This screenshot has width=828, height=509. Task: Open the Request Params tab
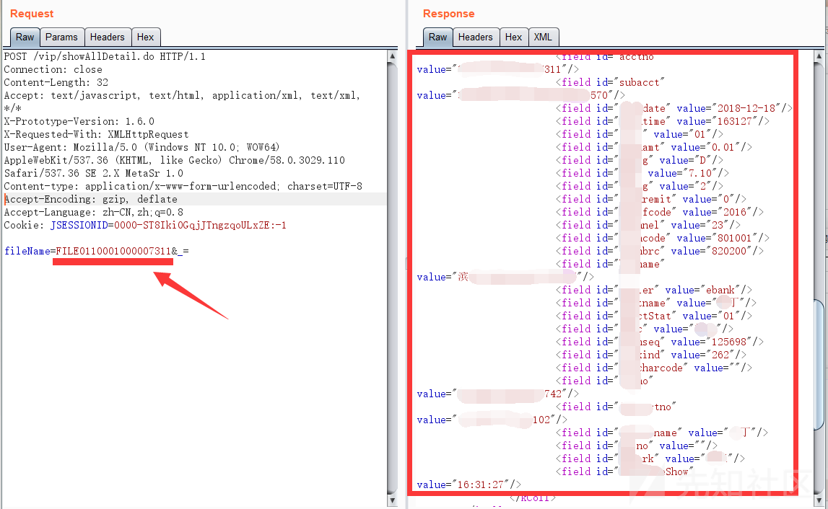pyautogui.click(x=61, y=37)
